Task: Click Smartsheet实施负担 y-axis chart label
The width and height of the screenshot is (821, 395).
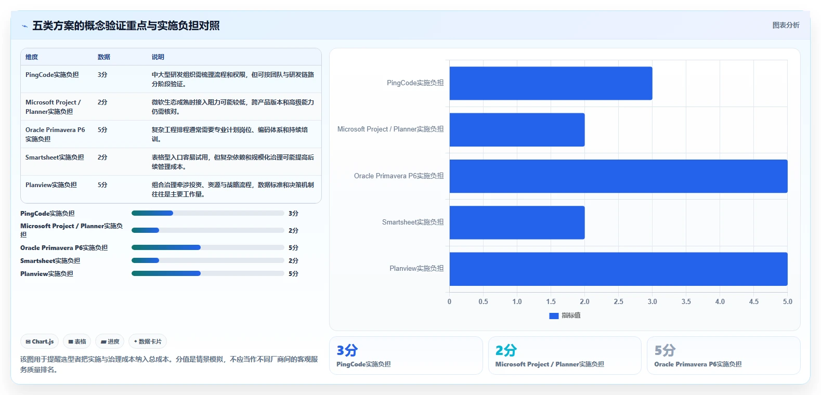Action: (413, 222)
